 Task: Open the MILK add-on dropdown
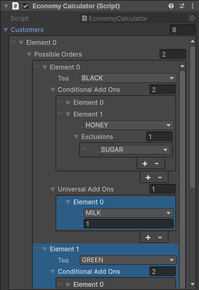pos(128,213)
